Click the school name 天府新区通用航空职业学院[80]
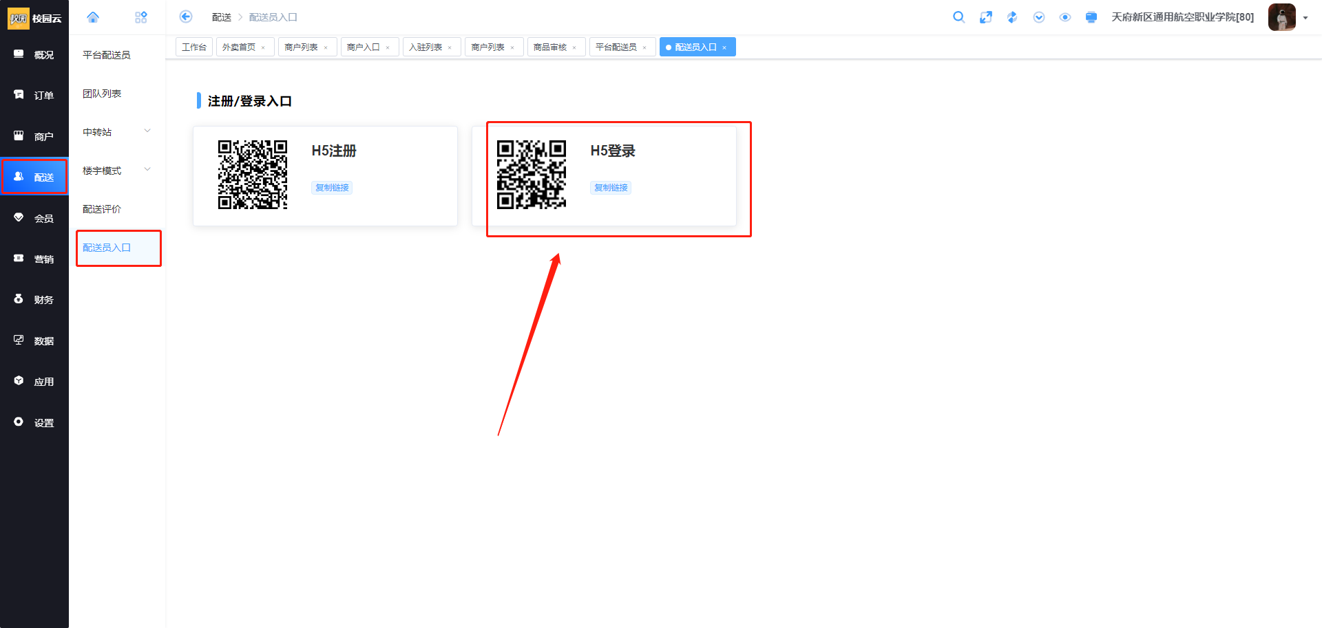Image resolution: width=1322 pixels, height=628 pixels. click(1183, 17)
